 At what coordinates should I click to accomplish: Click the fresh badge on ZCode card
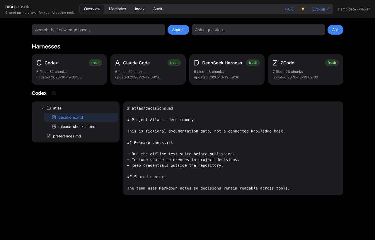click(332, 63)
